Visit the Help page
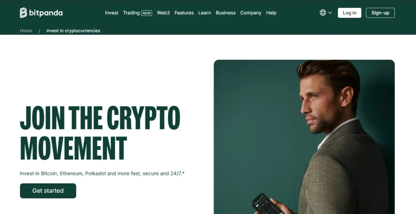416x214 pixels. click(271, 13)
